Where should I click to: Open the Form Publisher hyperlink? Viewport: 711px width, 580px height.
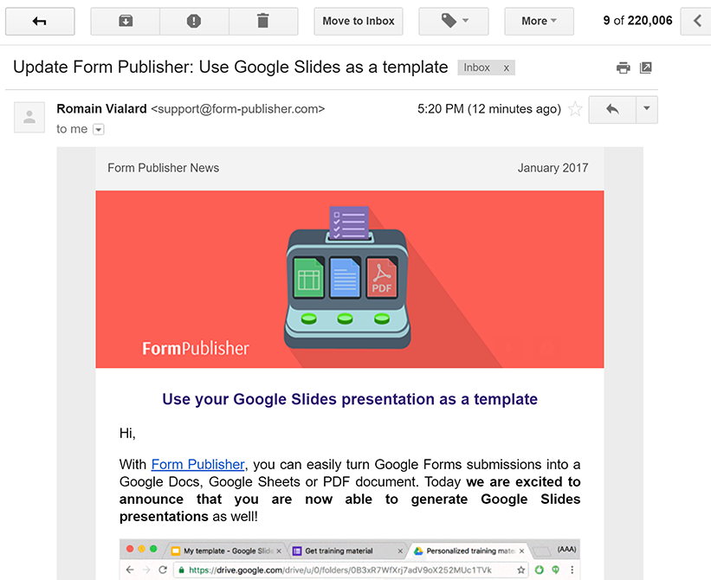pyautogui.click(x=197, y=465)
